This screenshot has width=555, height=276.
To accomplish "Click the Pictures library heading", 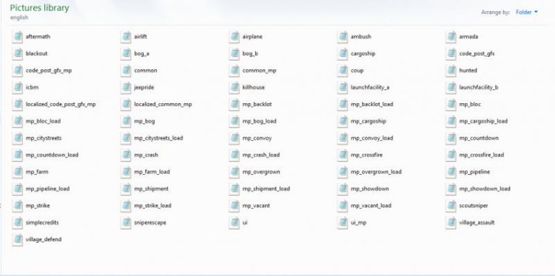I will click(x=39, y=8).
